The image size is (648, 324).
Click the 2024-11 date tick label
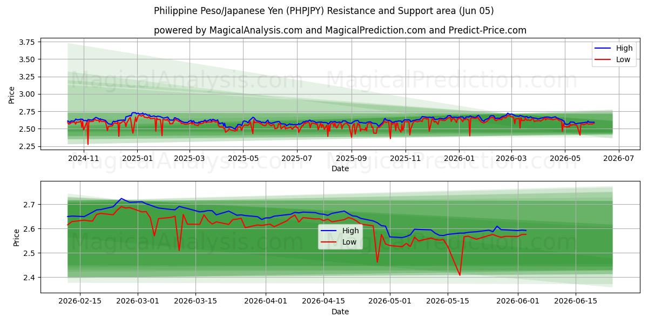(84, 158)
